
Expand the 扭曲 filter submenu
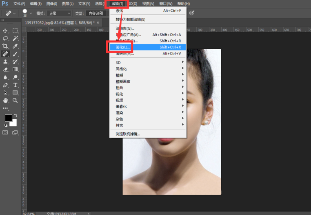click(148, 88)
